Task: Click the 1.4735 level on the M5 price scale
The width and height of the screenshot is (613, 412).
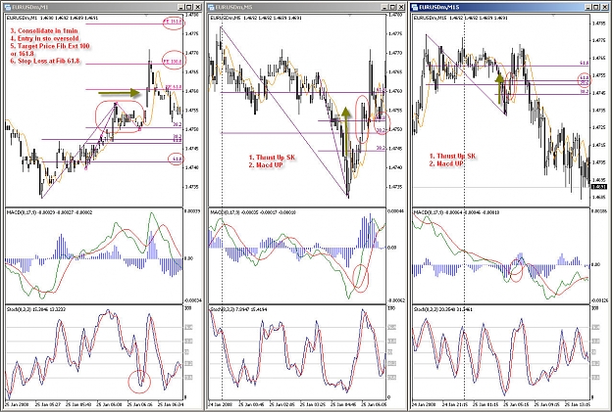Action: (x=394, y=187)
